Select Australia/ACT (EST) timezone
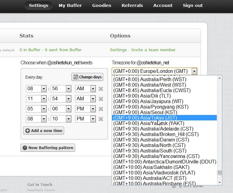This screenshot has height=193, width=233. coord(164,178)
